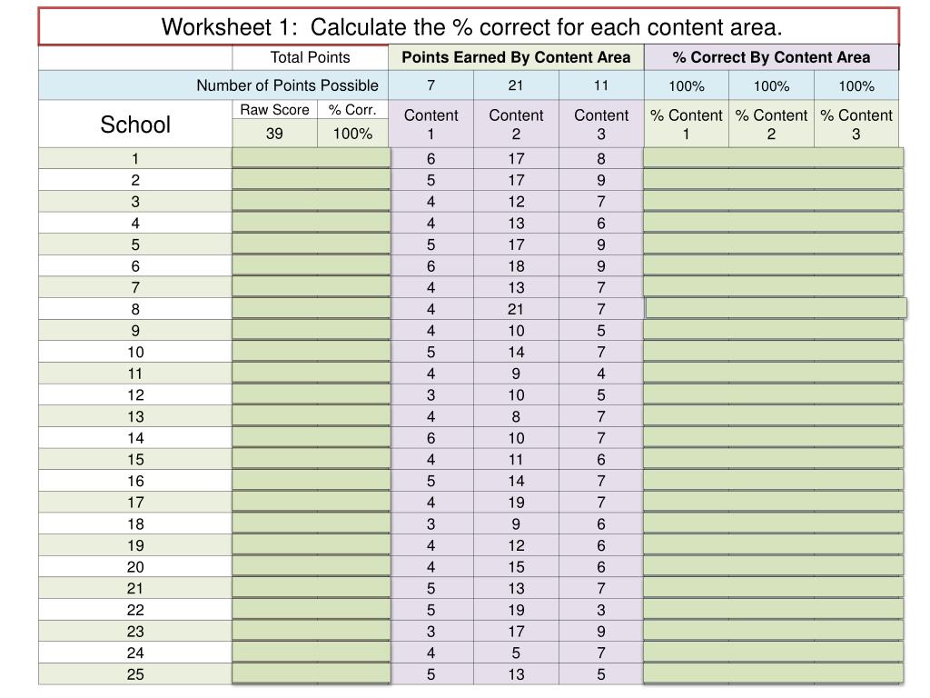Select the % Content 1 column header
Screen dimensions: 930x698
click(x=687, y=124)
